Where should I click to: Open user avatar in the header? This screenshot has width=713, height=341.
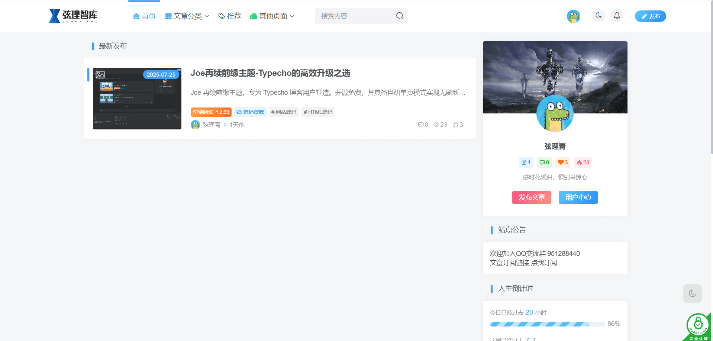click(x=573, y=16)
